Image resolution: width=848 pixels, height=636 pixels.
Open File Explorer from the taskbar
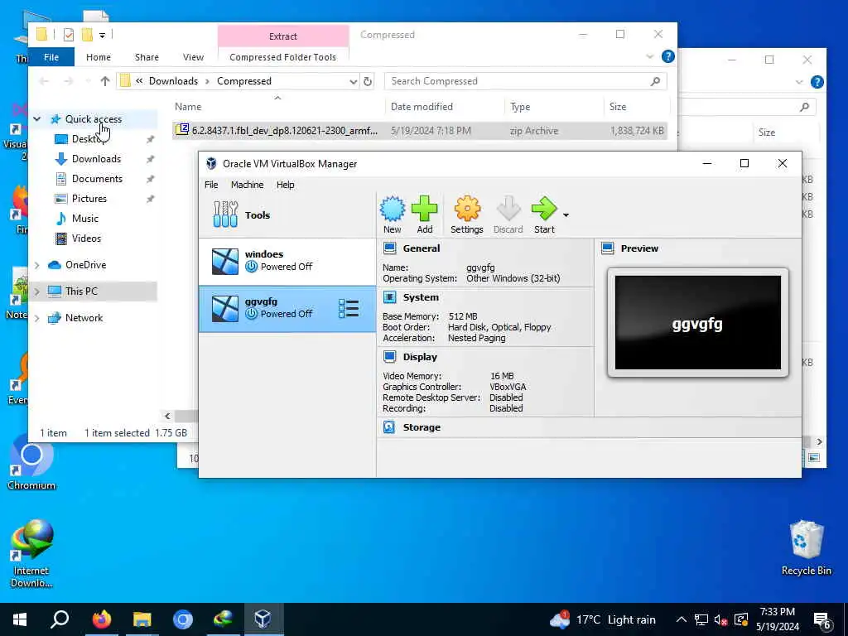(x=142, y=619)
